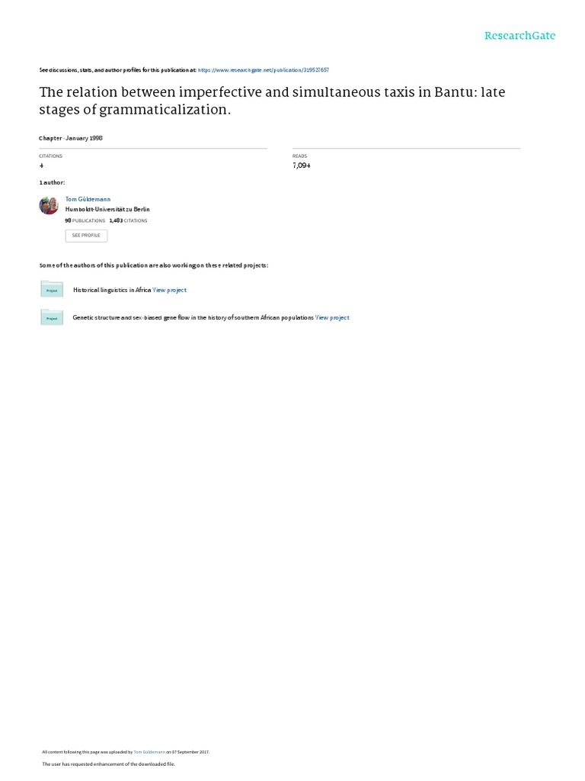Screen dimensions: 585x781
Task: Click the Genetic structure and sex-biased gene flow title
Action: click(193, 317)
